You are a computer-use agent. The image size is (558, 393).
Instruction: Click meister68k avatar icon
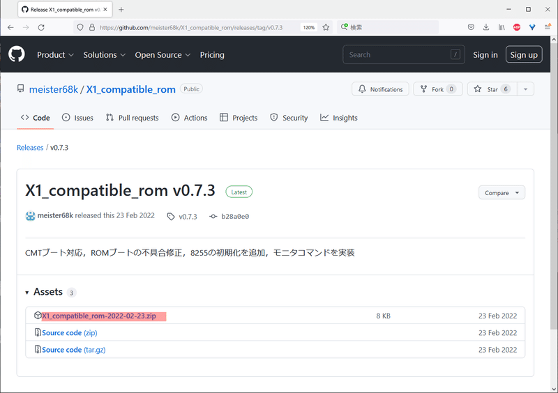(x=30, y=216)
